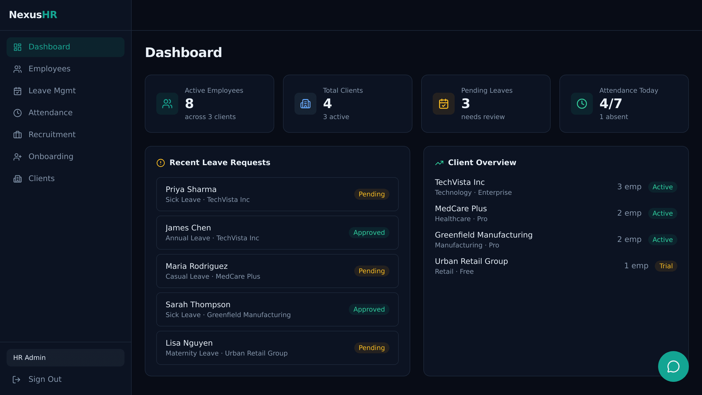Click Approved badge on James Chen's request
702x395 pixels.
click(369, 233)
